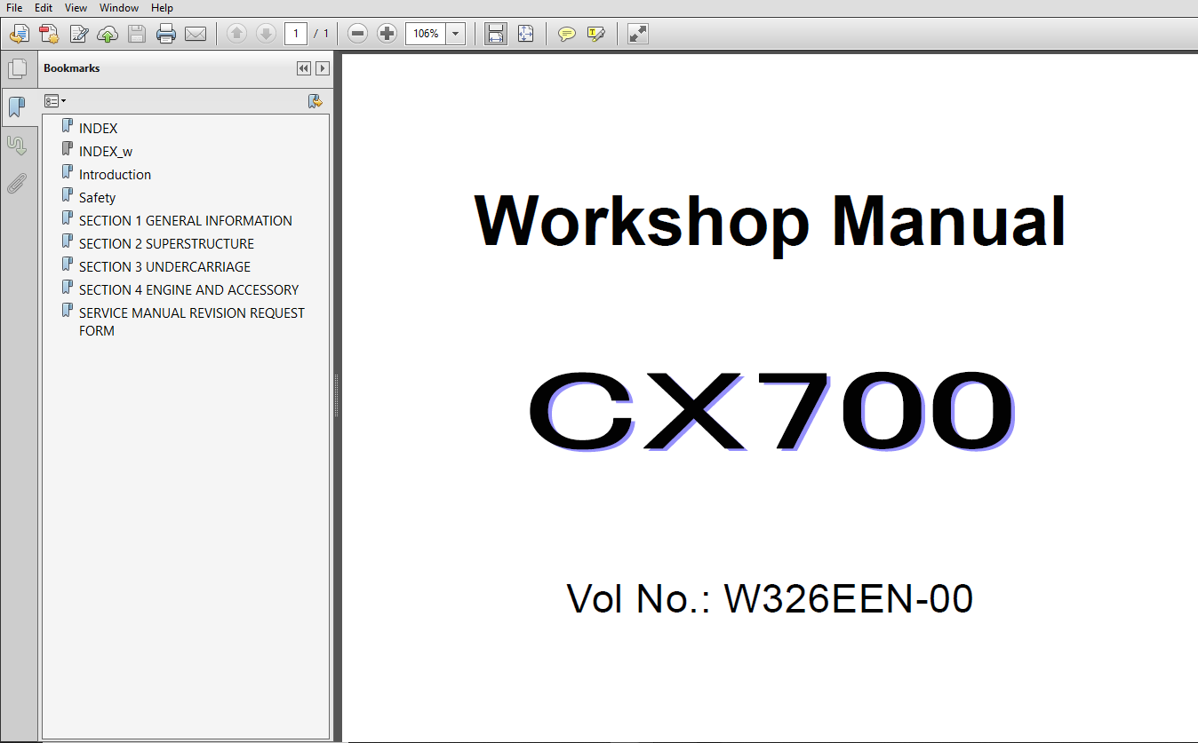The image size is (1198, 743).
Task: Click the Save floppy disk icon
Action: coord(137,34)
